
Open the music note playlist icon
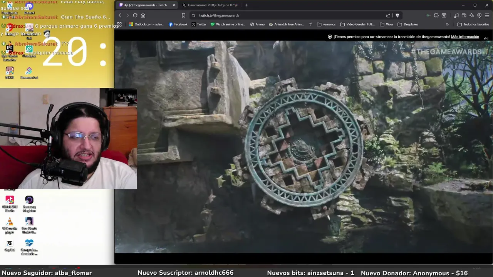456,15
